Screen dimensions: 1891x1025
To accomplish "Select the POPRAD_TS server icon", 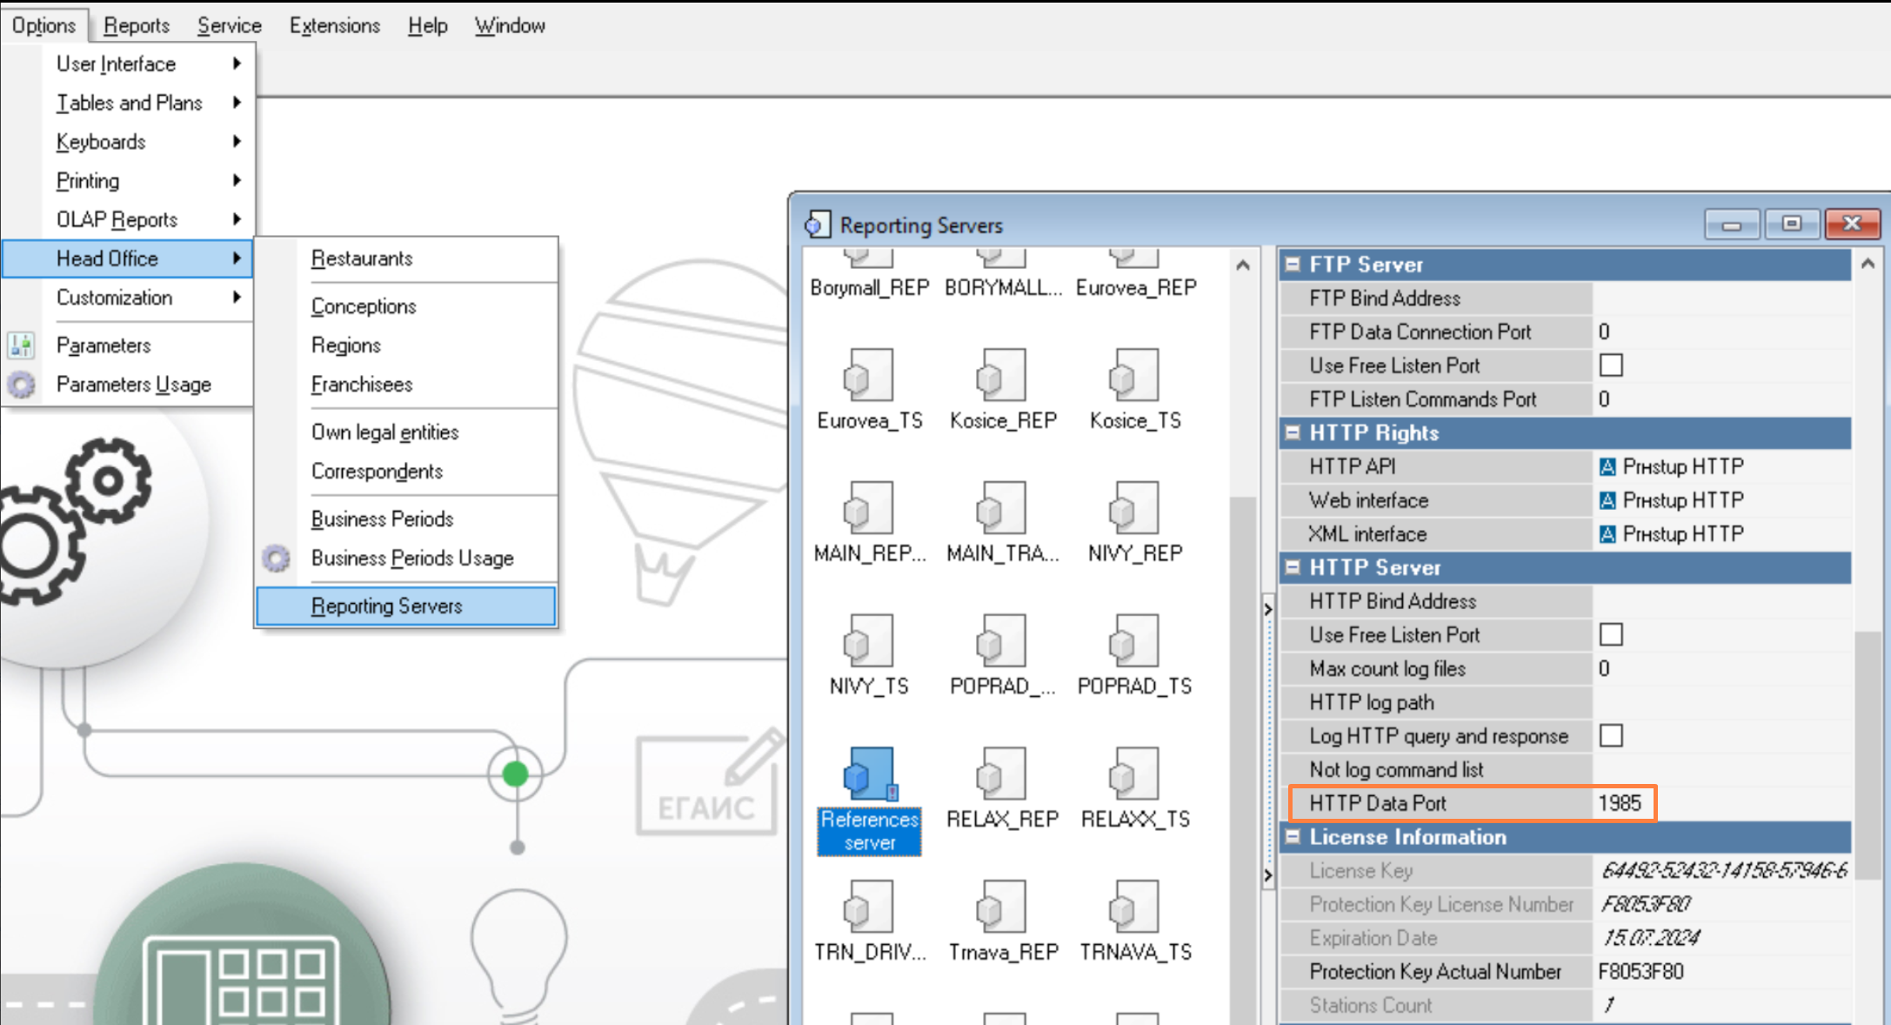I will point(1134,642).
